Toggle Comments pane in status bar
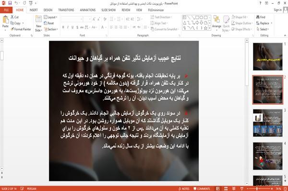 (x=202, y=189)
